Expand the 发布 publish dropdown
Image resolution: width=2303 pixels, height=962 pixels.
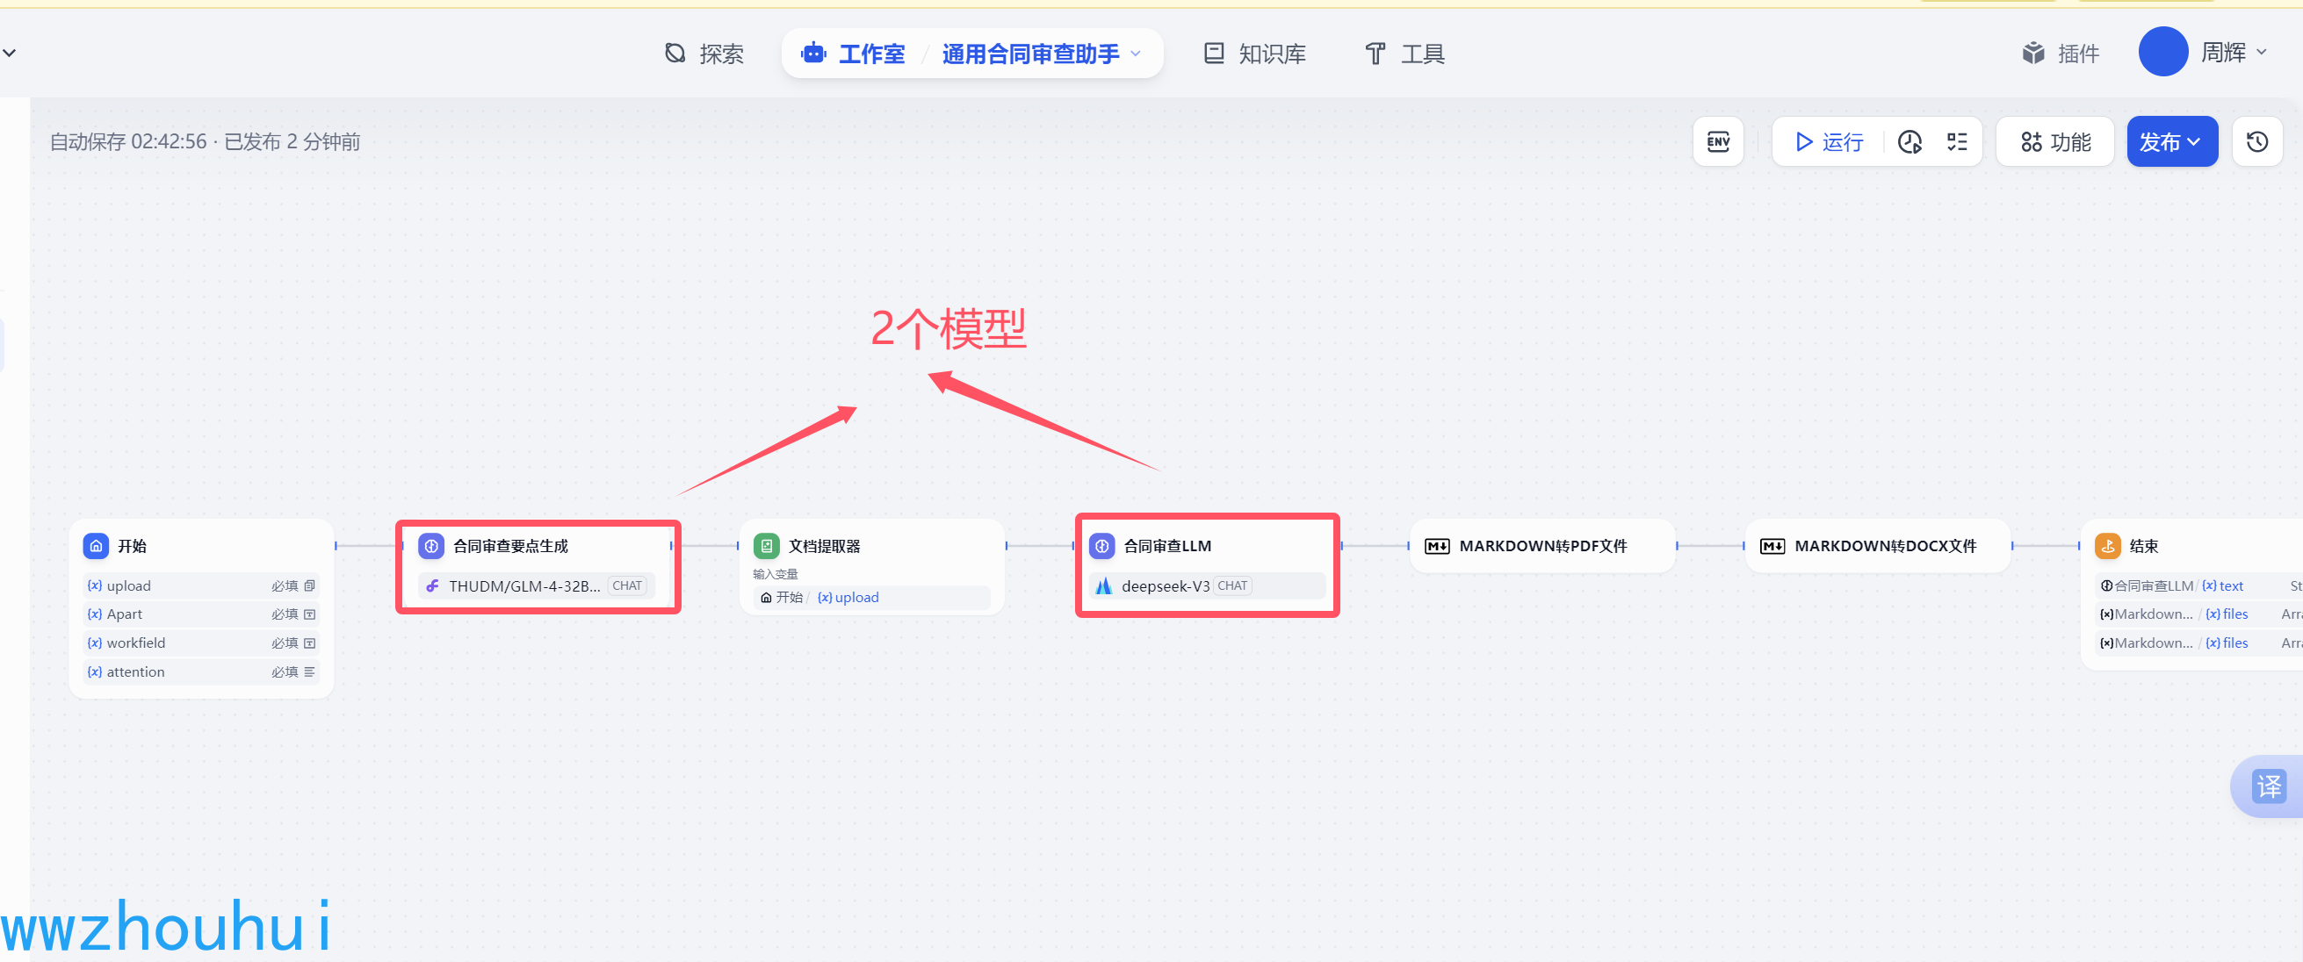2170,142
